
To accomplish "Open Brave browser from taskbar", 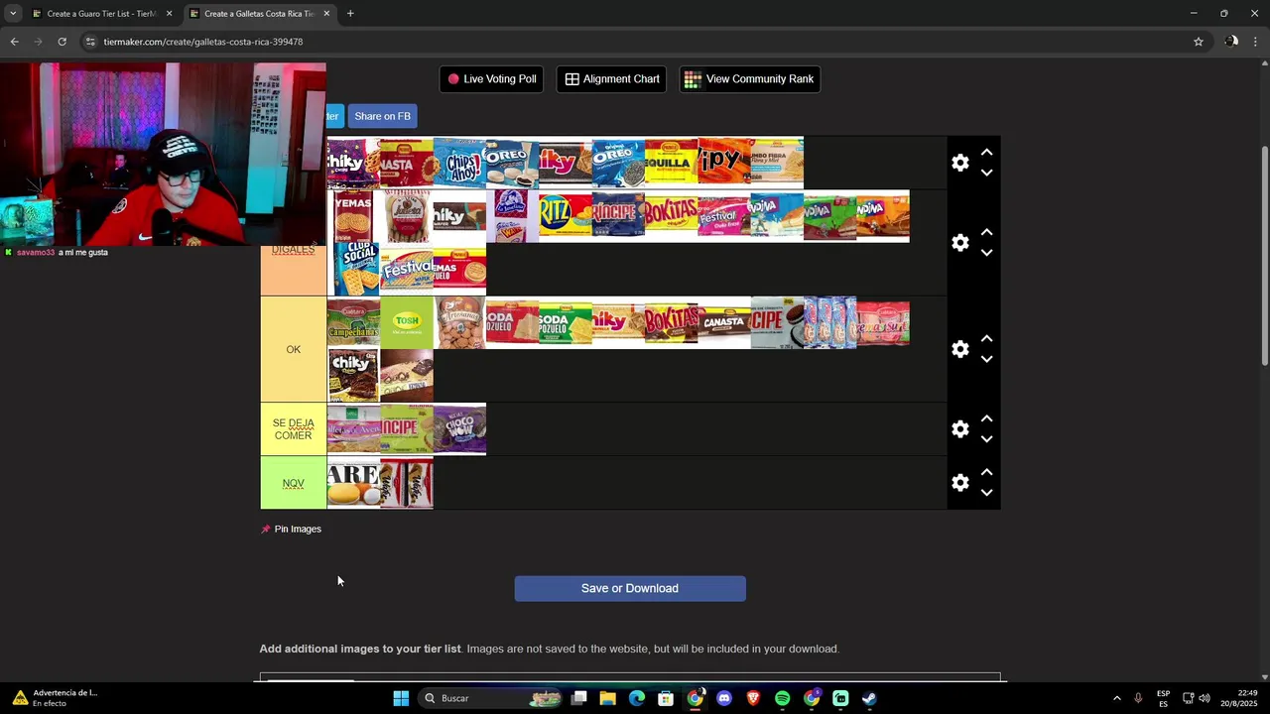I will [x=753, y=698].
